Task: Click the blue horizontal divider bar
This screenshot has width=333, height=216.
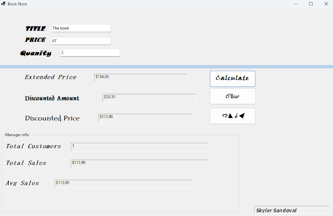Action: 166,67
